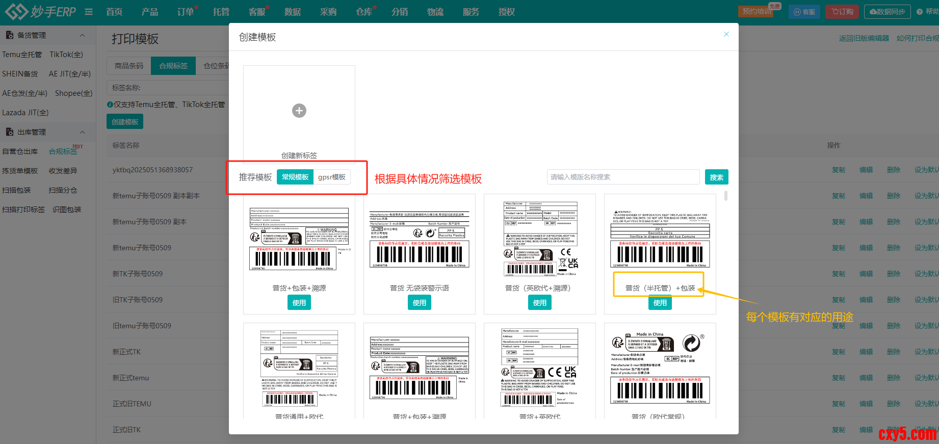Open the 帮助 question mark icon

920,12
